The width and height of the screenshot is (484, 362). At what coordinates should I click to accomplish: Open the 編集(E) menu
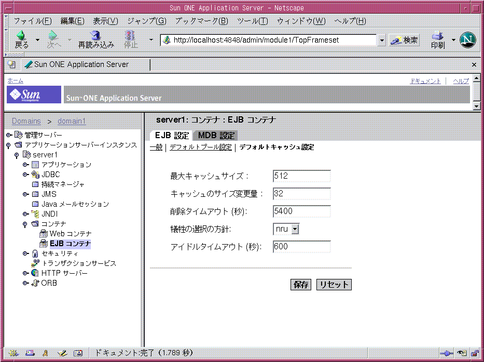click(x=72, y=21)
